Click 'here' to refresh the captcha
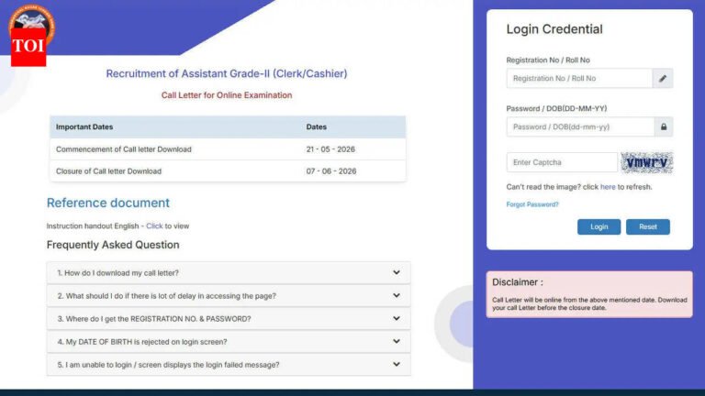This screenshot has width=705, height=396. coord(608,187)
